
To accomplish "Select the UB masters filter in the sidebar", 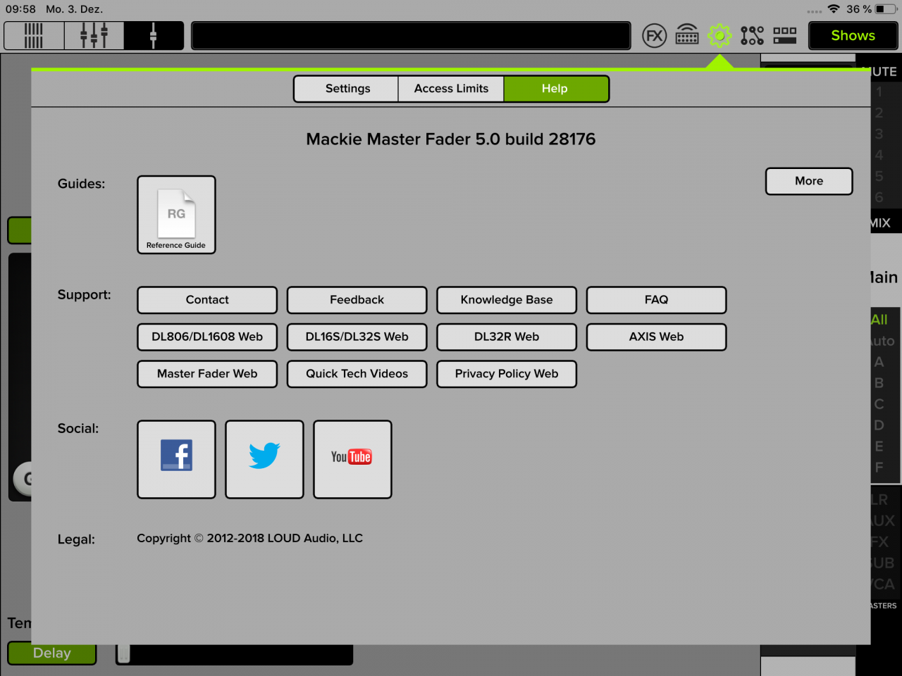I will click(x=883, y=563).
